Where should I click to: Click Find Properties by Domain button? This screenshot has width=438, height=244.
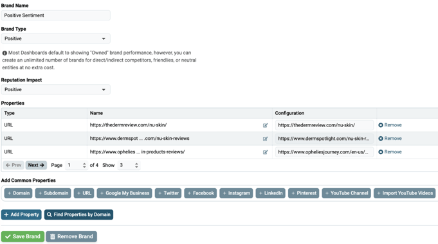(x=78, y=214)
